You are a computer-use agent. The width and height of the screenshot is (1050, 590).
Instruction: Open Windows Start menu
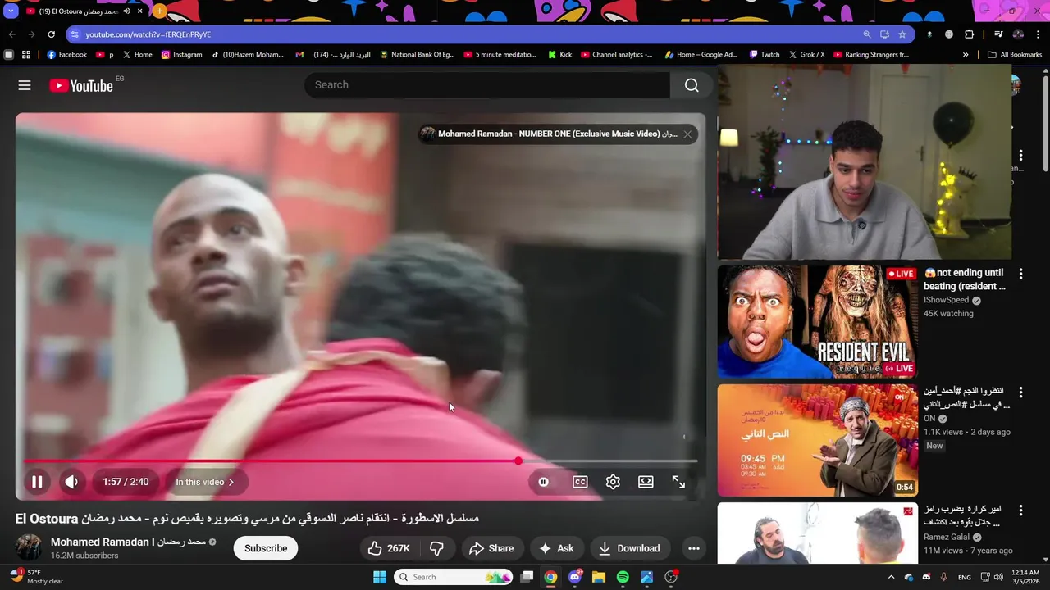[379, 577]
